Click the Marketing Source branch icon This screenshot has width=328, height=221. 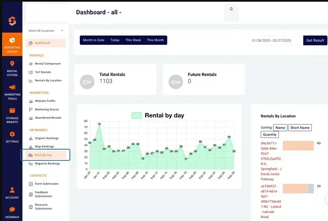tap(31, 109)
